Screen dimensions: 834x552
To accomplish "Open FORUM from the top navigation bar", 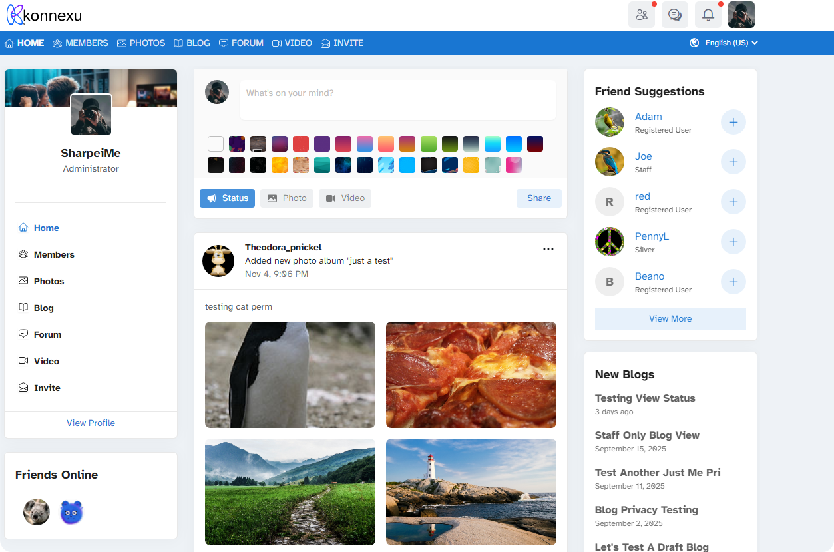I will 241,43.
